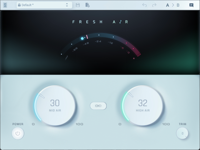Screen dimensions: 200x150
Task: Click the 100 label beside High Air knob
Action: click(166, 124)
